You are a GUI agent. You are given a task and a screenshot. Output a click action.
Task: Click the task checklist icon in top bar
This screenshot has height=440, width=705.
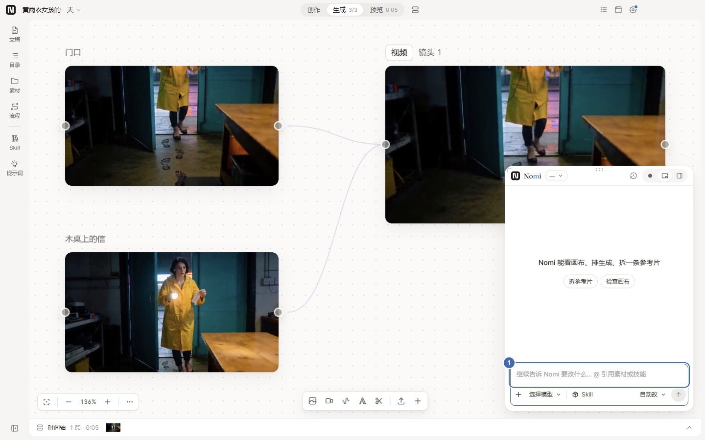tap(604, 10)
